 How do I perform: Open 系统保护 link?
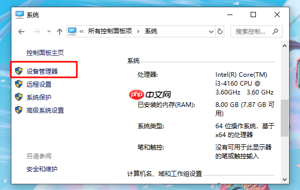(39, 97)
